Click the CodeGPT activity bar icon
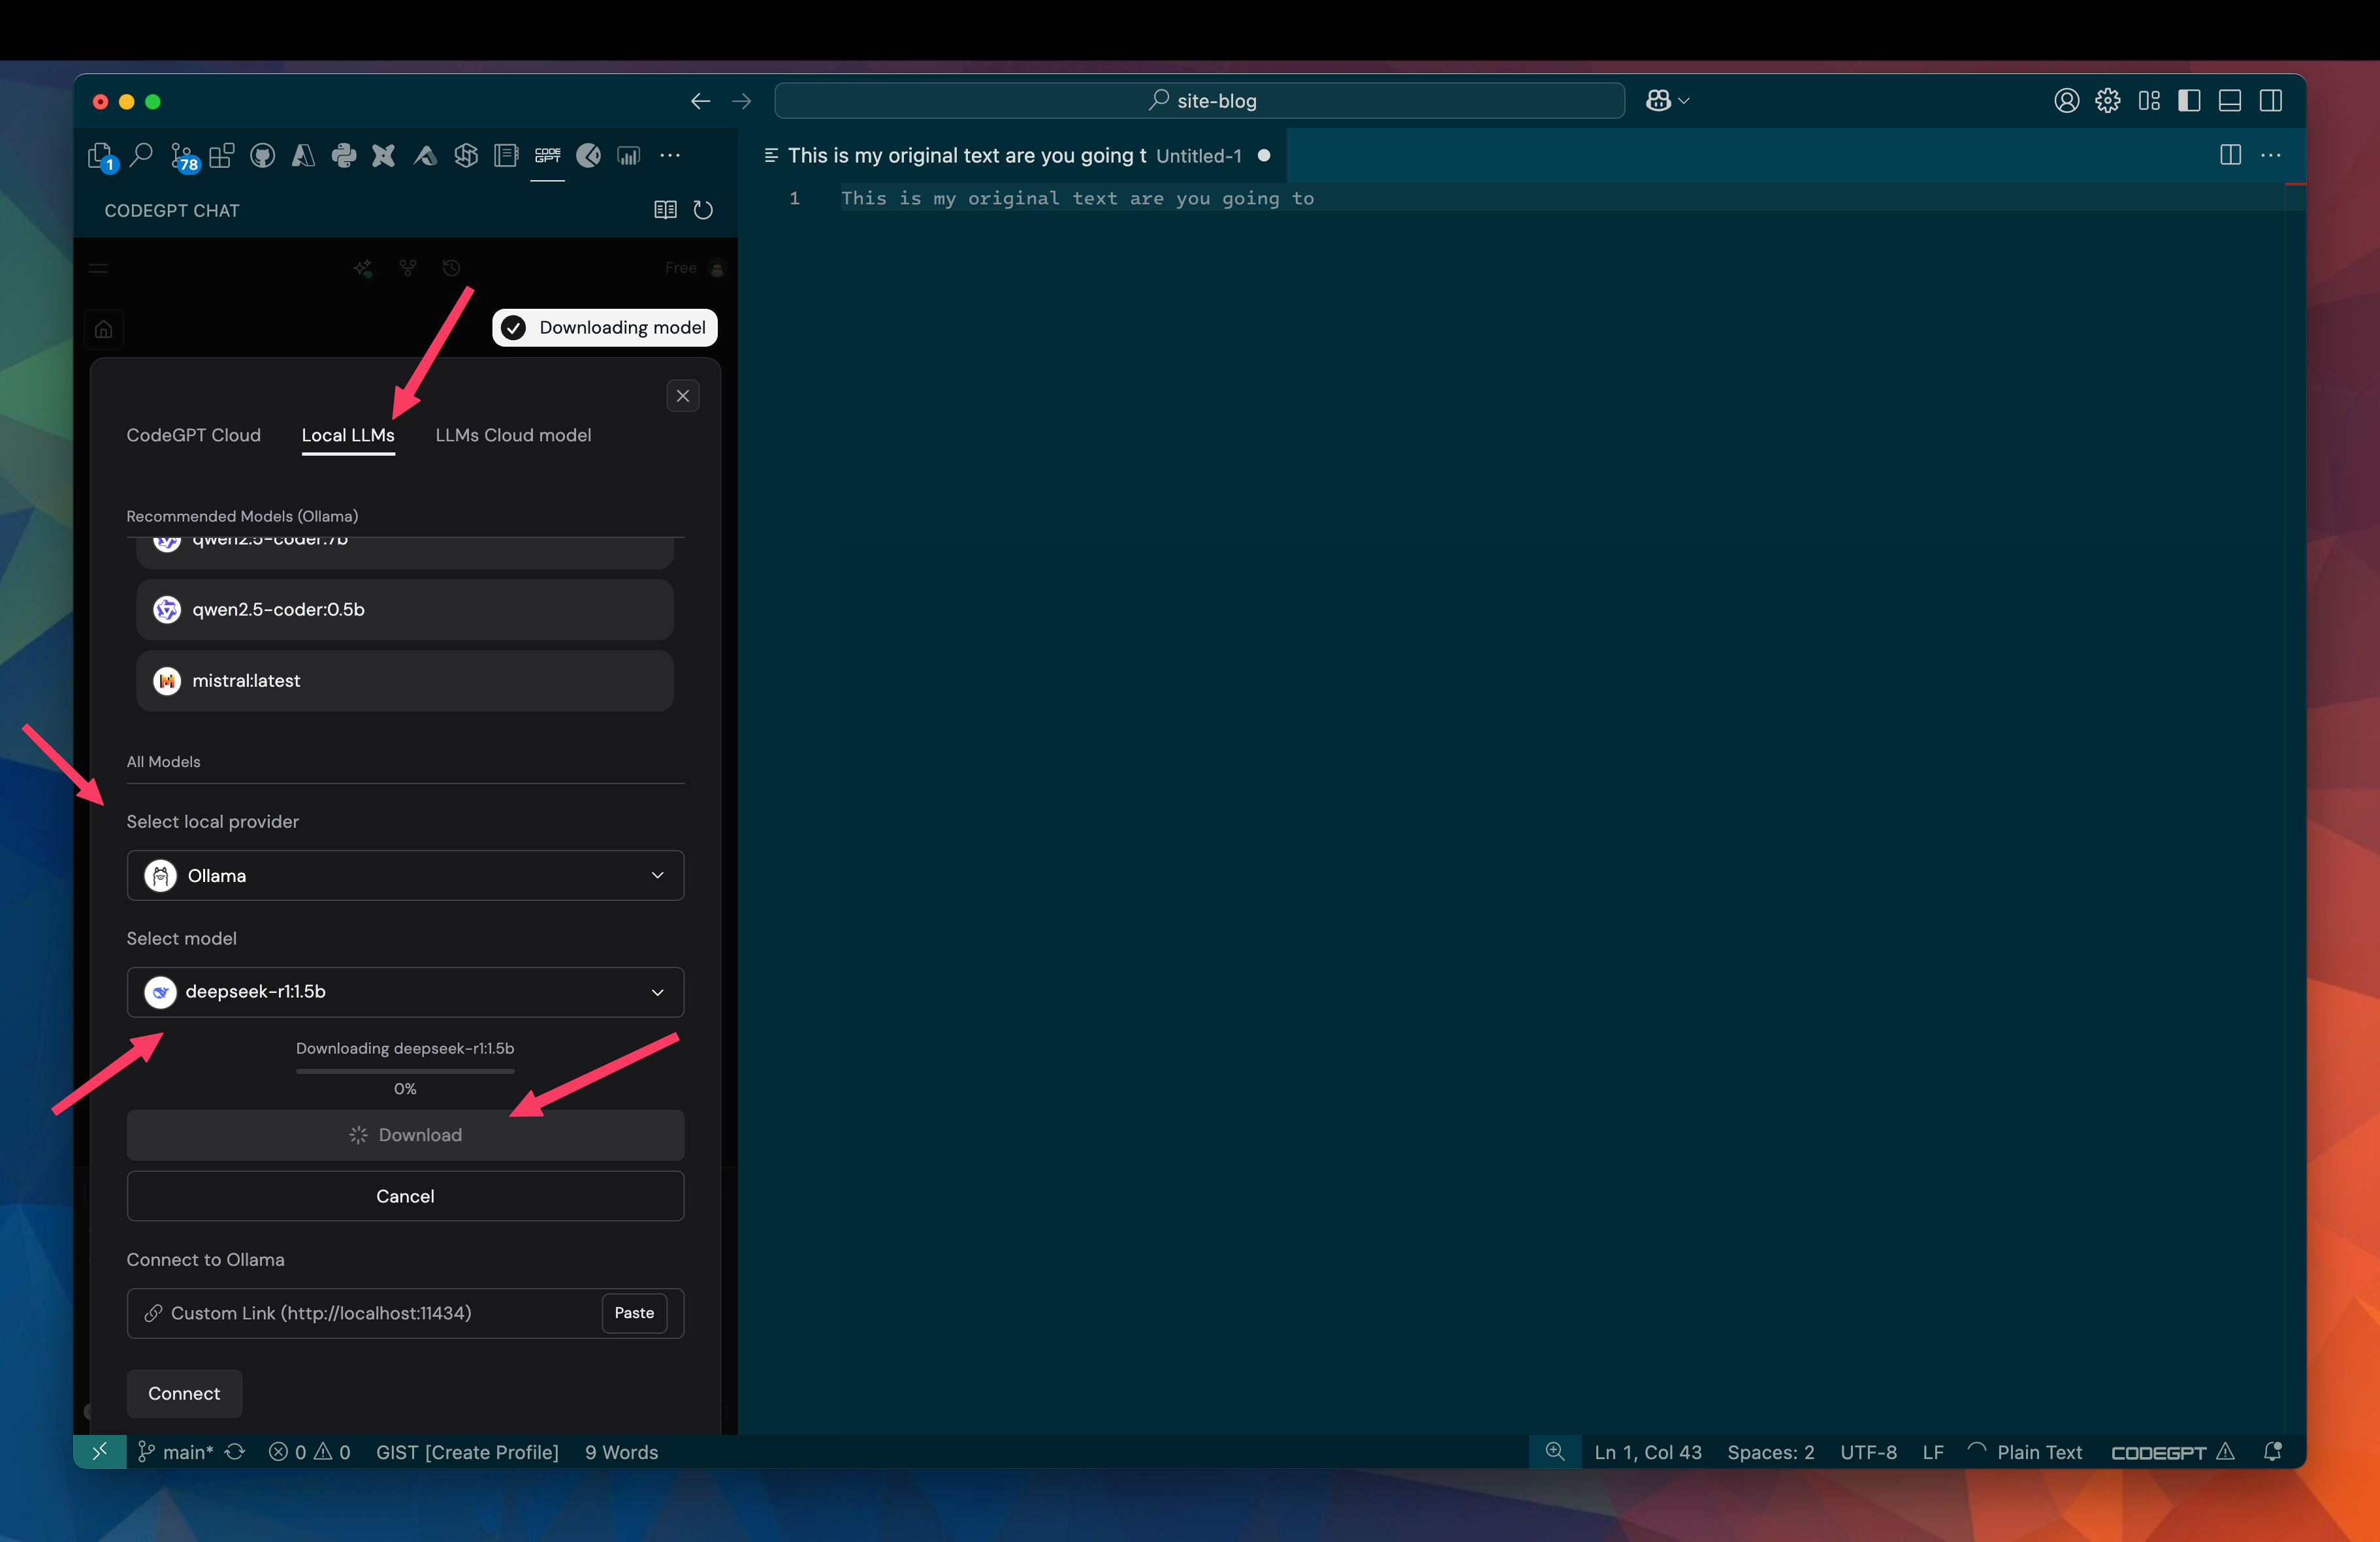The height and width of the screenshot is (1542, 2380). pyautogui.click(x=547, y=156)
